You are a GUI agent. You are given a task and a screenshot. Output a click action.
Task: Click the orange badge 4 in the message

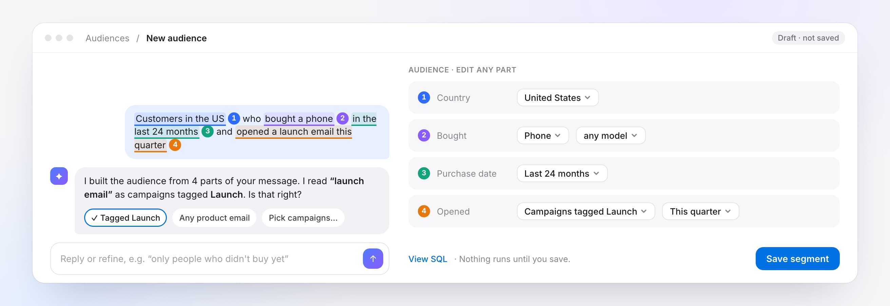(x=175, y=145)
